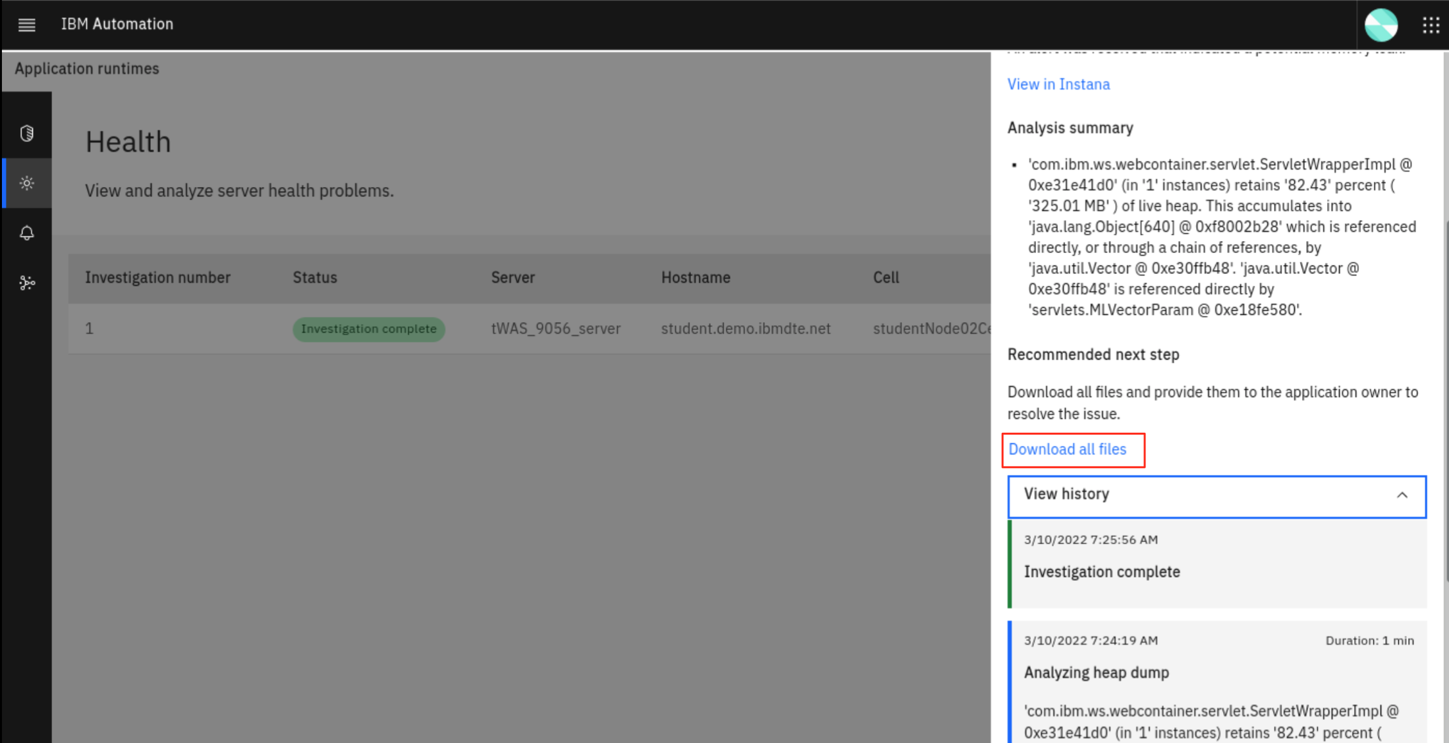This screenshot has width=1449, height=743.
Task: Click the Investigation complete status badge
Action: pos(368,329)
